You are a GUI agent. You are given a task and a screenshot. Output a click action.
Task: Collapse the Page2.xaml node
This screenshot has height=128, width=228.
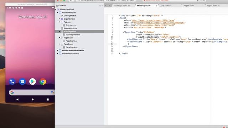pos(59,44)
